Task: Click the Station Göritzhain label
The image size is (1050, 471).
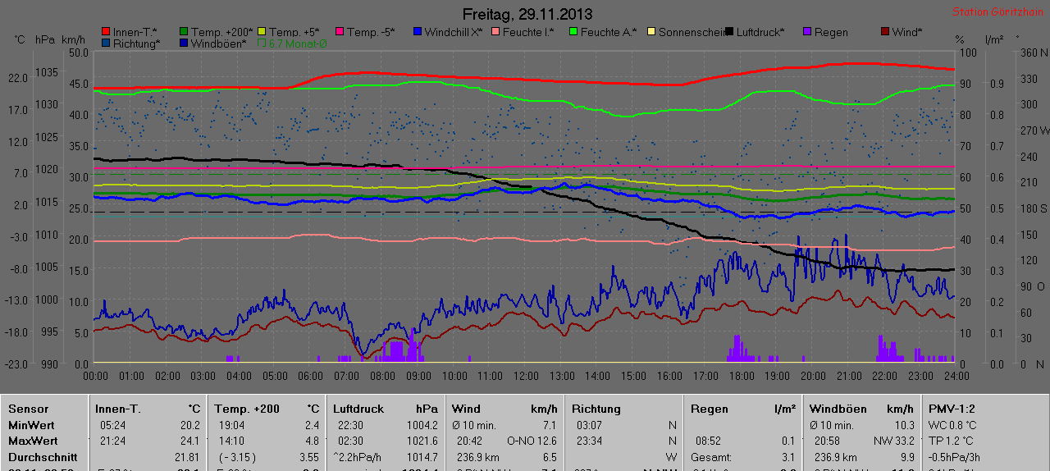Action: (x=998, y=12)
